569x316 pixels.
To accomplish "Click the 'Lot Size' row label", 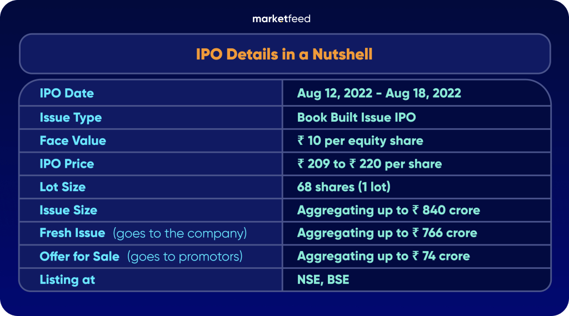I will point(63,187).
